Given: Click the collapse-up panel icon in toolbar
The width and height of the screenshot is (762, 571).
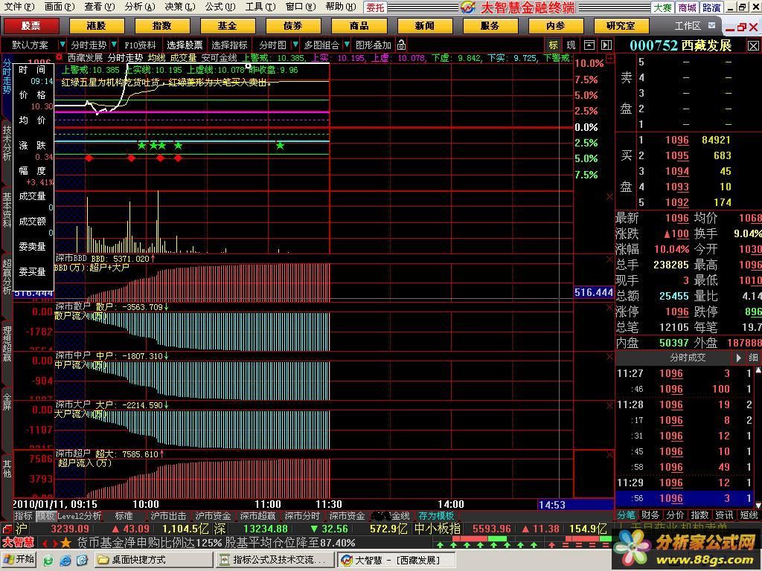Looking at the screenshot, I should click(x=589, y=45).
